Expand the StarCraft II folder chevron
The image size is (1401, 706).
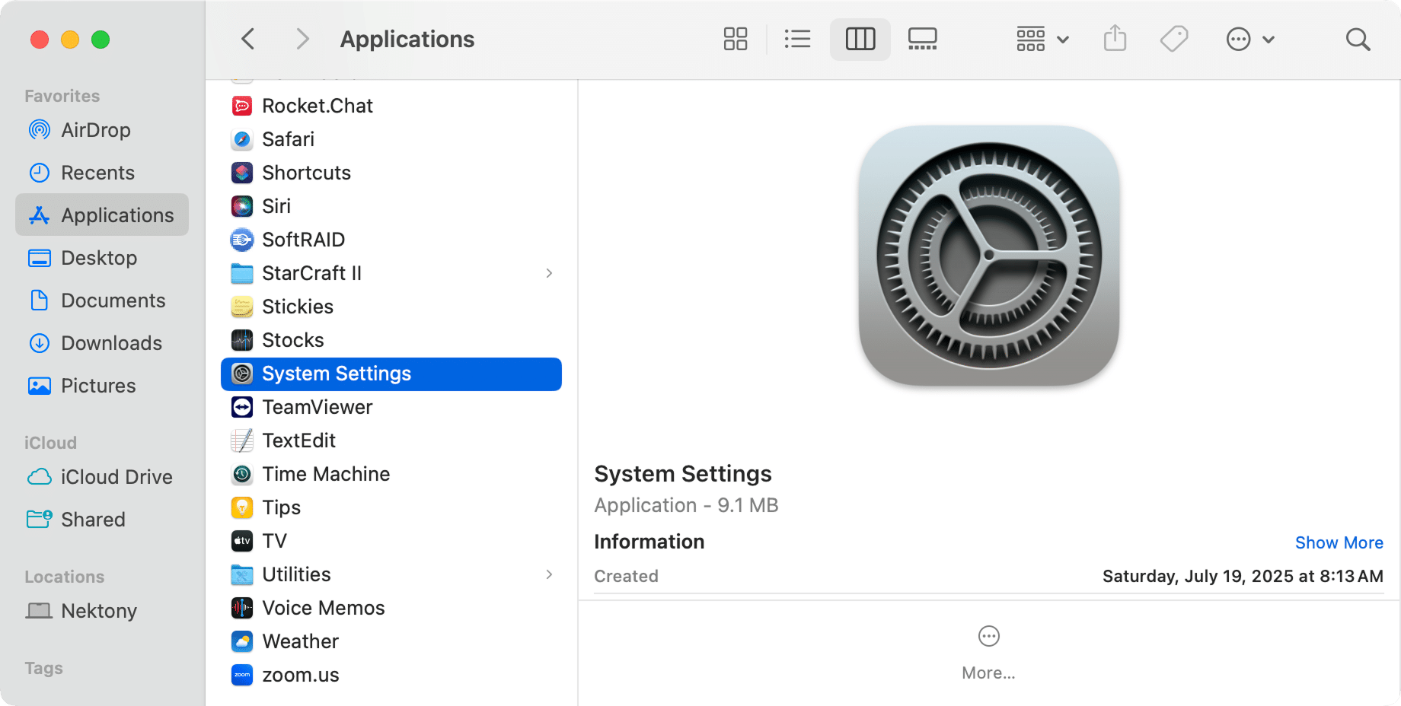click(549, 273)
